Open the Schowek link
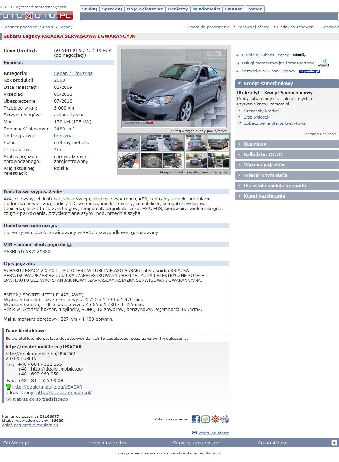The image size is (339, 462). click(x=330, y=27)
